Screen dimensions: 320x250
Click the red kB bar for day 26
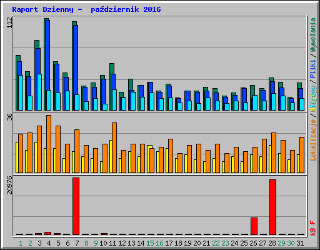[x=254, y=226]
